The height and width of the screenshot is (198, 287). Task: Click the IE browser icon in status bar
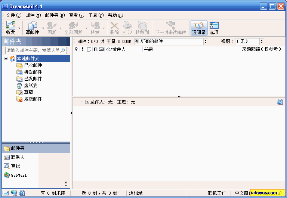tap(22, 193)
